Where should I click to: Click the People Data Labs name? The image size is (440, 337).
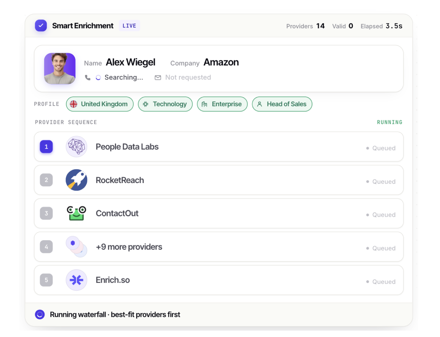(127, 147)
